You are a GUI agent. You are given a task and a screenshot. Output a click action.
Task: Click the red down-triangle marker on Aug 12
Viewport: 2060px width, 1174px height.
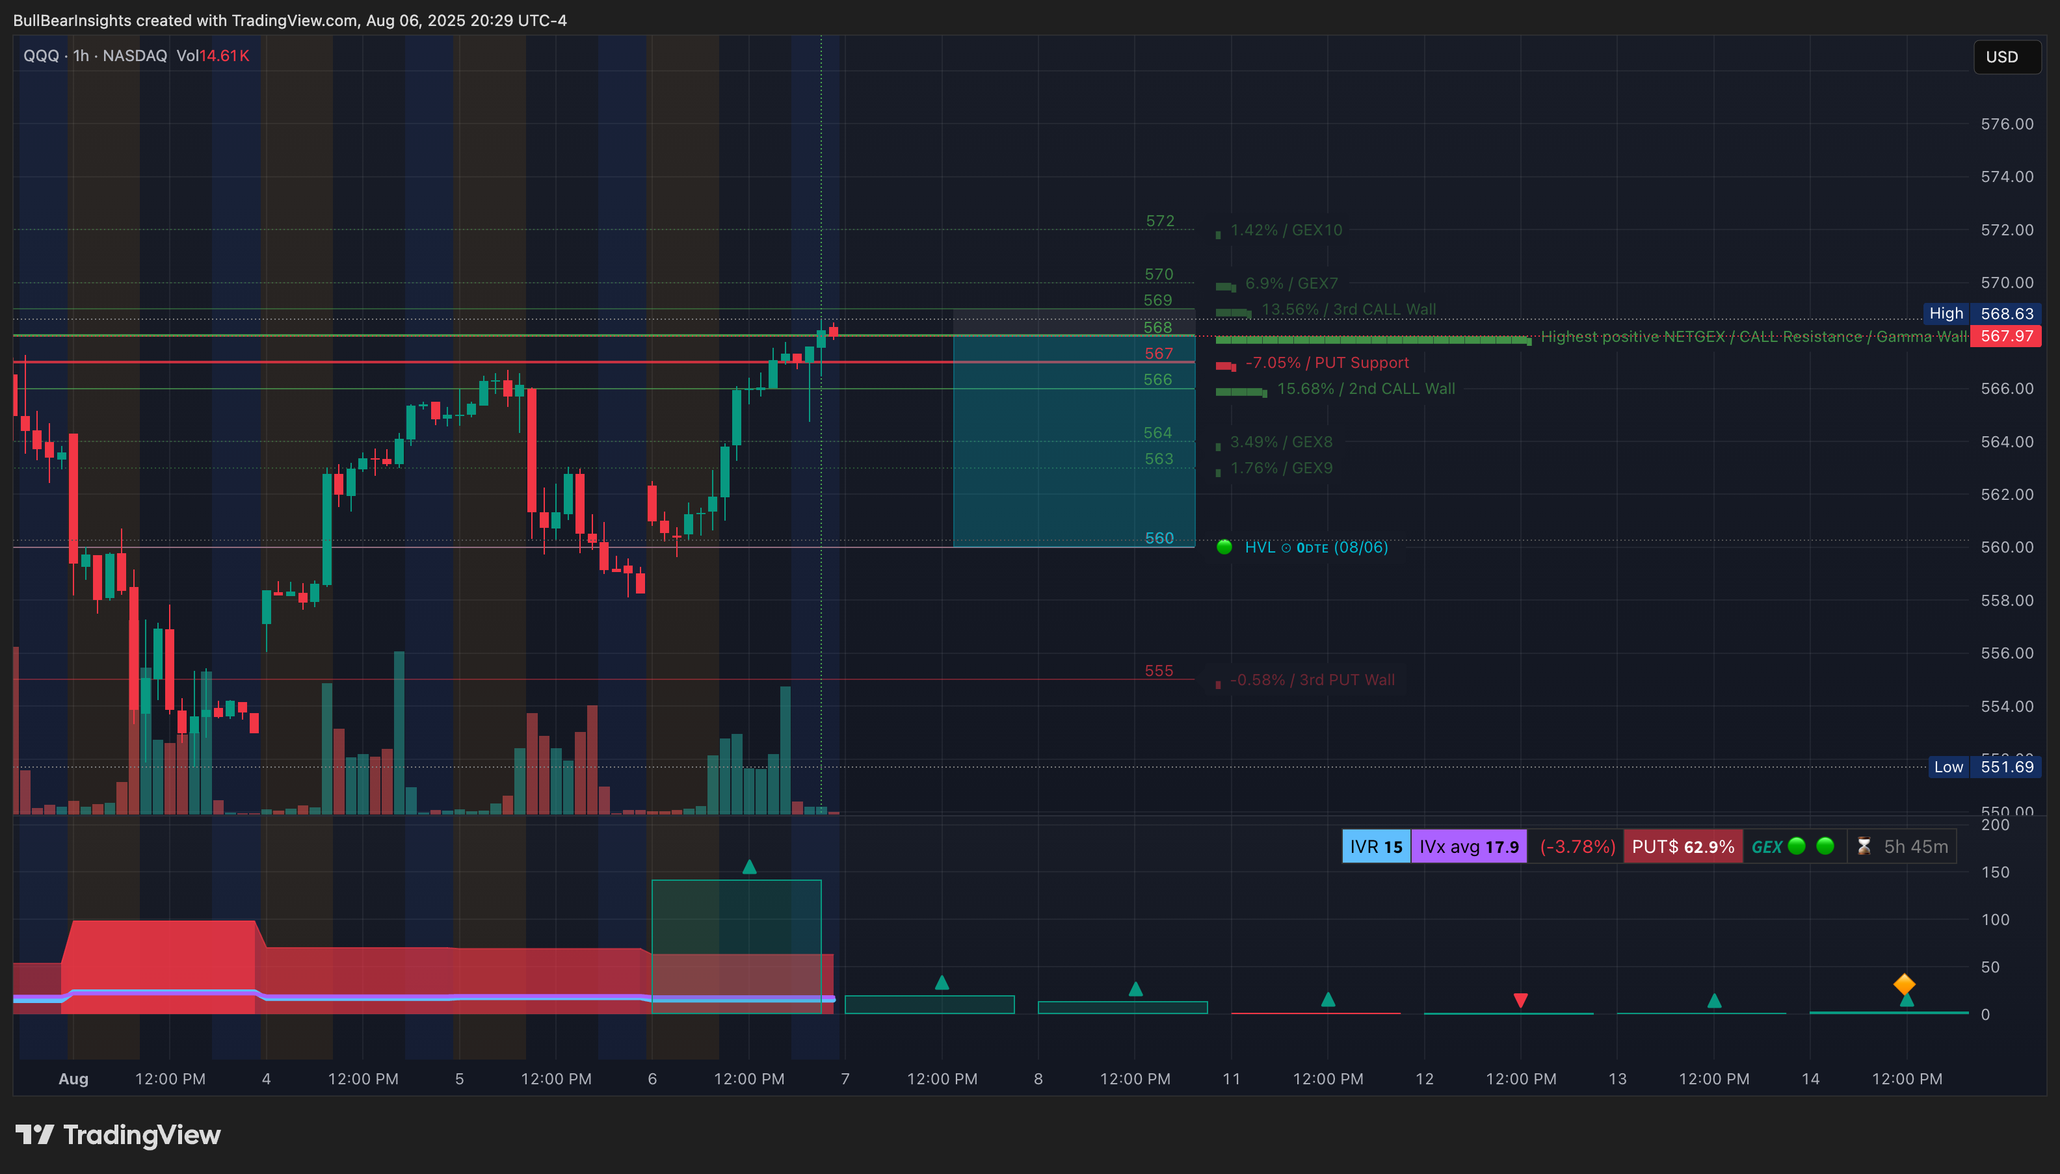coord(1520,1000)
